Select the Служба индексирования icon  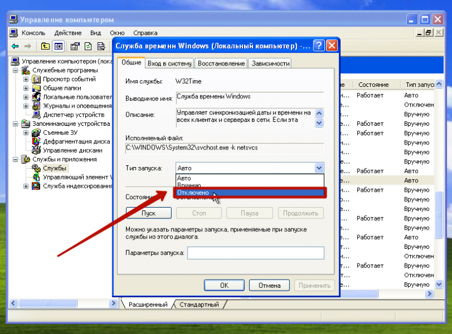pos(36,186)
